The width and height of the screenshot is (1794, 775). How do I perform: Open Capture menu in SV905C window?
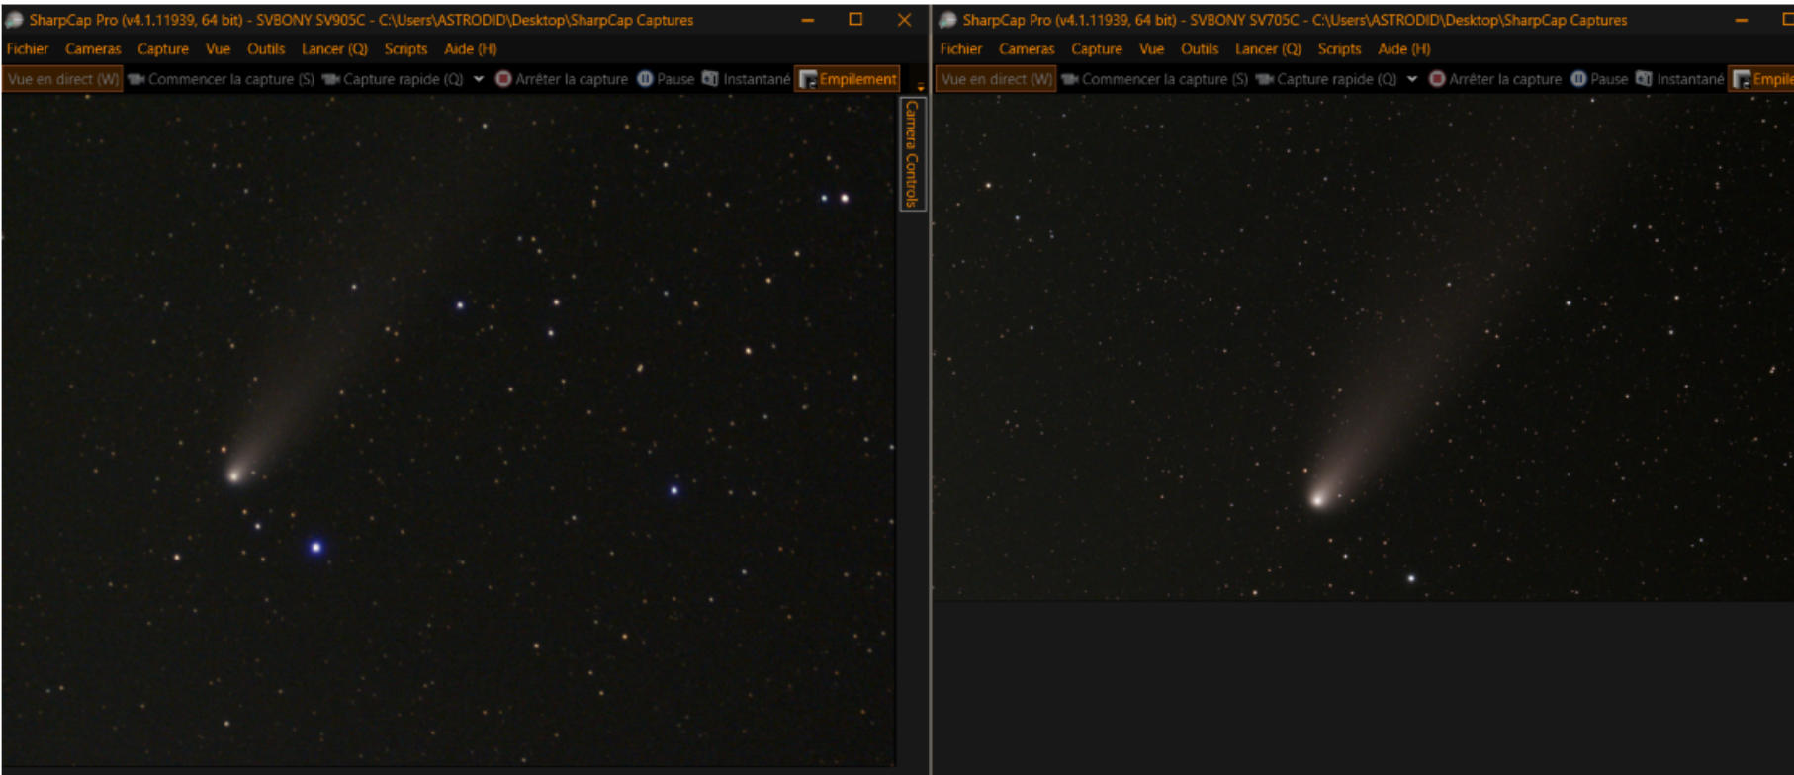(163, 48)
